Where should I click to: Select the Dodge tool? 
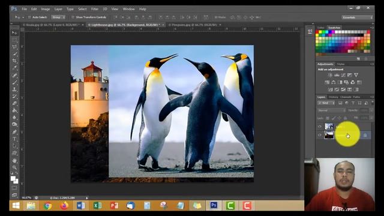pyautogui.click(x=14, y=124)
